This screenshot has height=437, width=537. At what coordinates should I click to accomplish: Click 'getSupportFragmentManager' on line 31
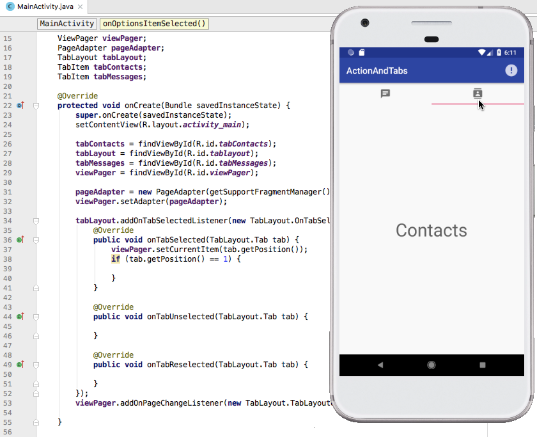click(265, 191)
